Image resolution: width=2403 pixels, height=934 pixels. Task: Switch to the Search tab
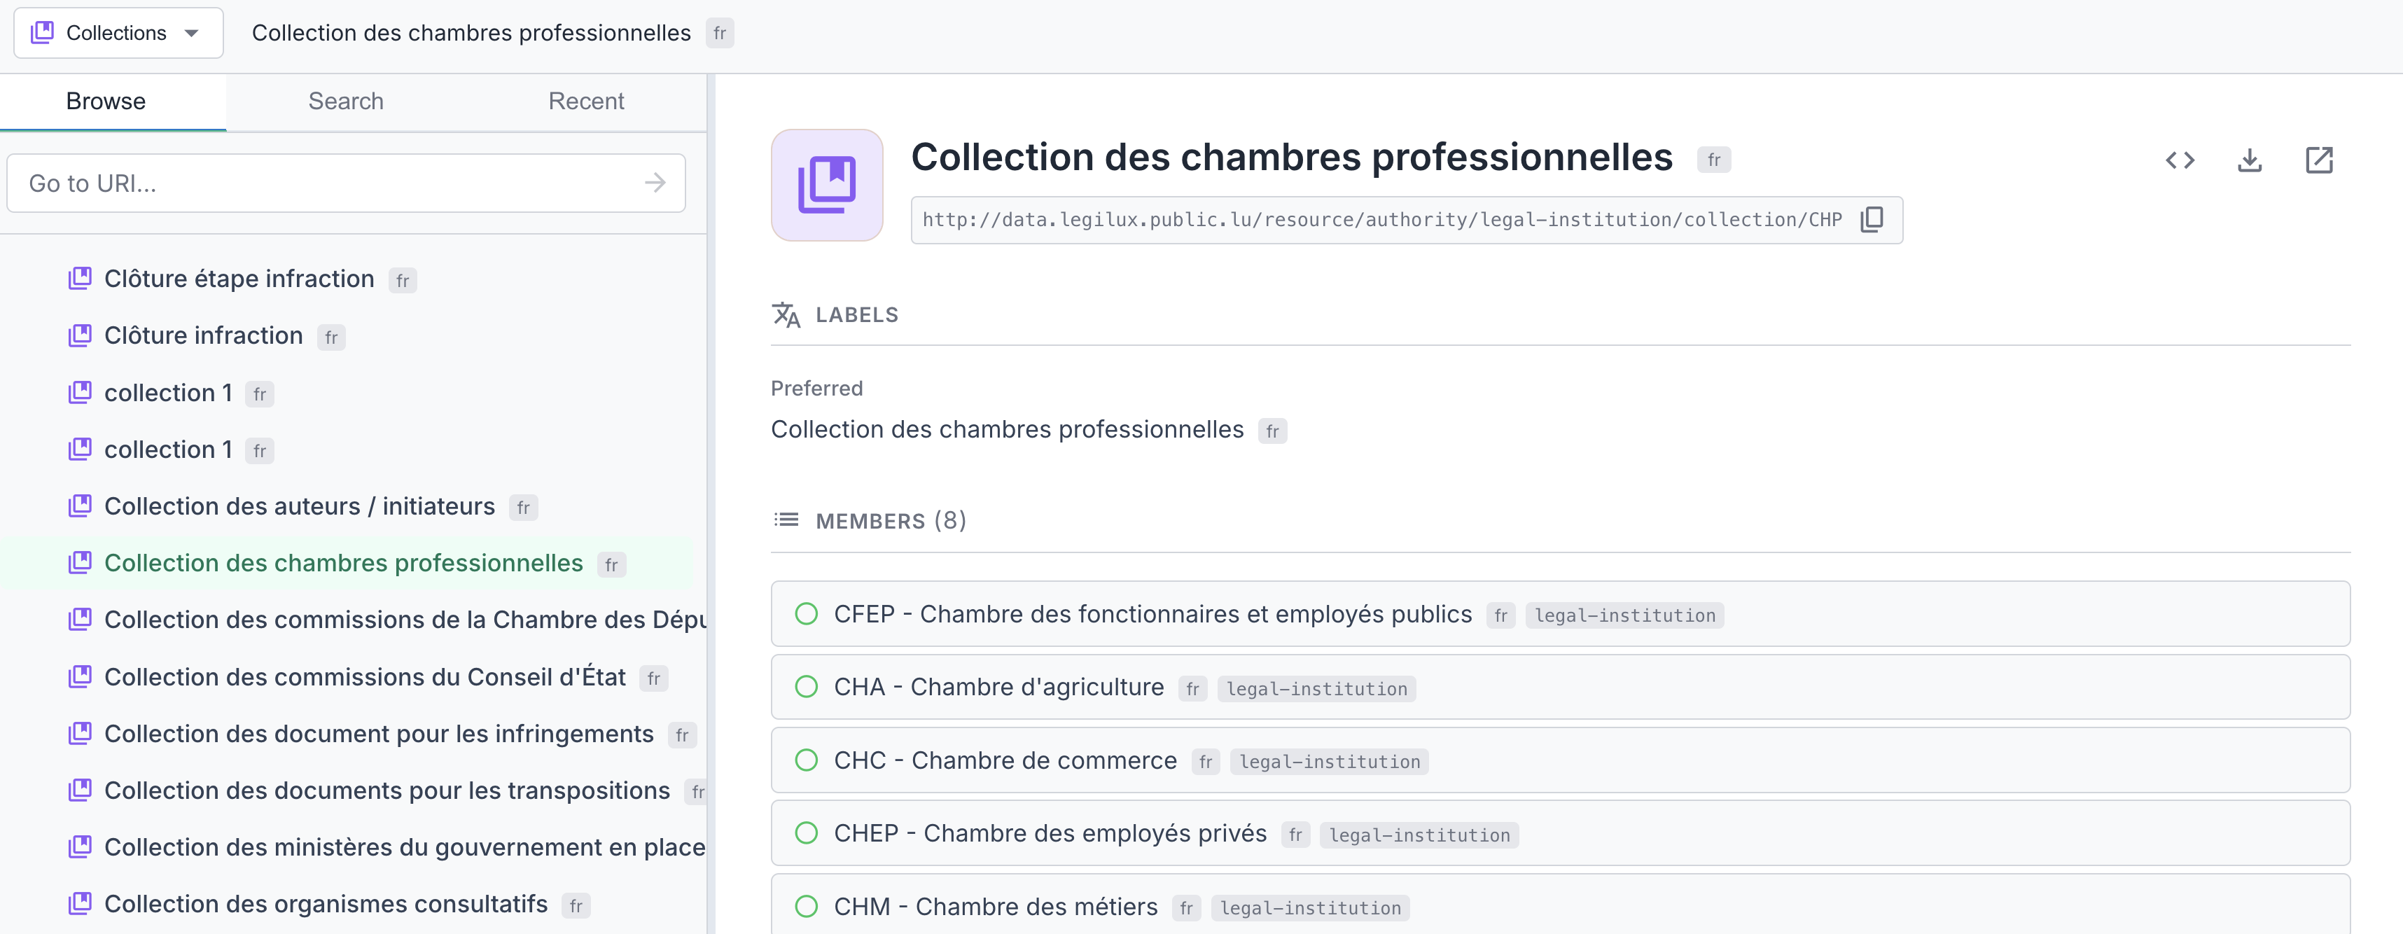pyautogui.click(x=346, y=101)
